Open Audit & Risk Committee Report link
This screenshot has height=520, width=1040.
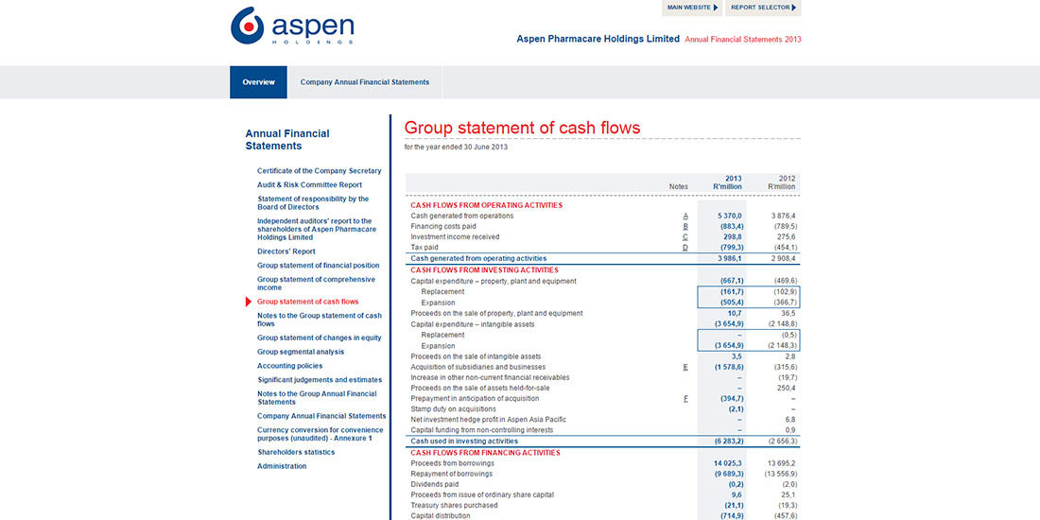click(x=310, y=185)
